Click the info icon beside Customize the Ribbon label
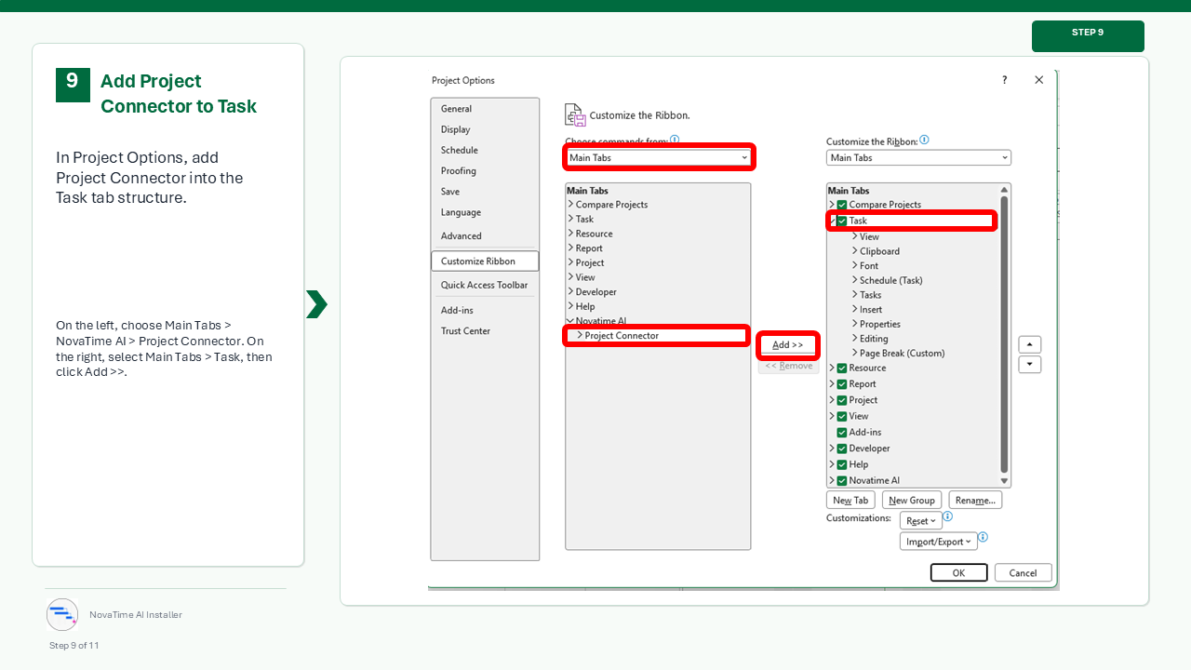Image resolution: width=1191 pixels, height=670 pixels. tap(924, 141)
